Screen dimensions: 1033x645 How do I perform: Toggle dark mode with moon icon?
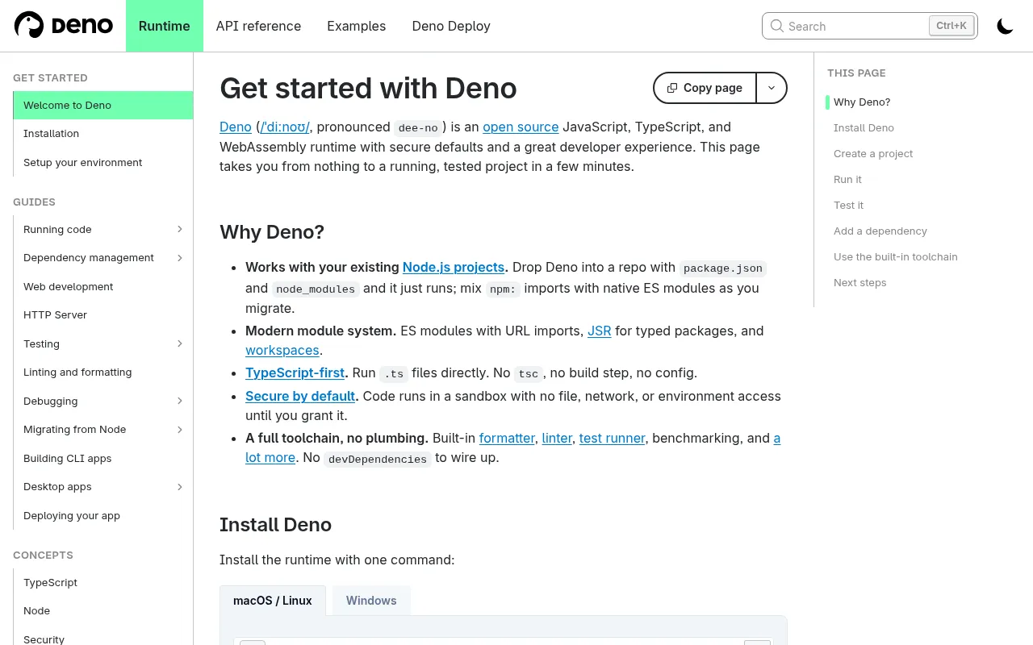(x=1005, y=26)
